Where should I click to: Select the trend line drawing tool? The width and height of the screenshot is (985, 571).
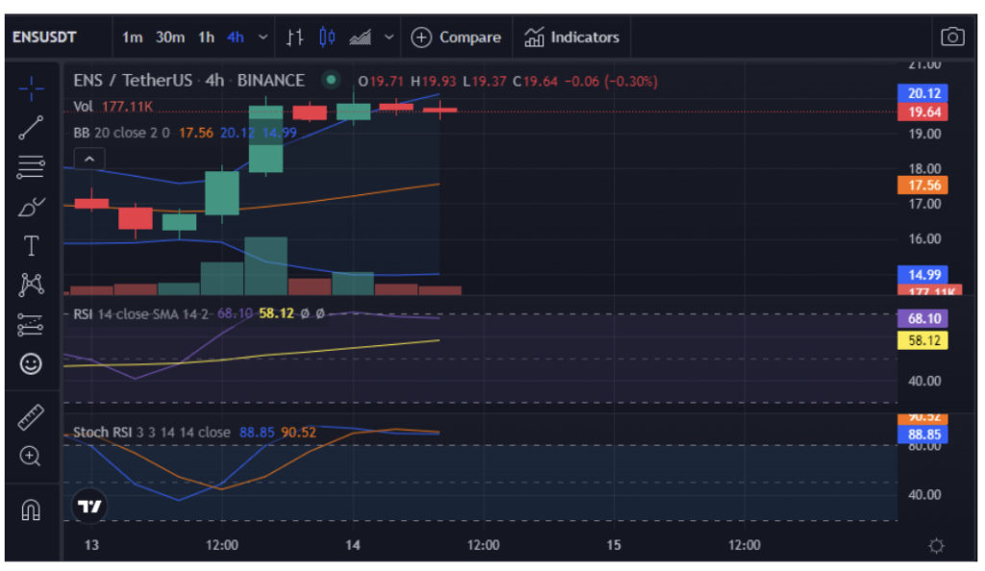pyautogui.click(x=31, y=128)
